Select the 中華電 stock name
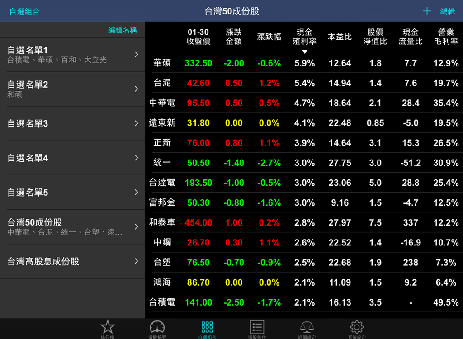The width and height of the screenshot is (463, 339). tap(162, 103)
